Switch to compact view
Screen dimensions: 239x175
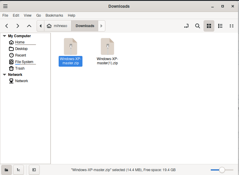[232, 26]
